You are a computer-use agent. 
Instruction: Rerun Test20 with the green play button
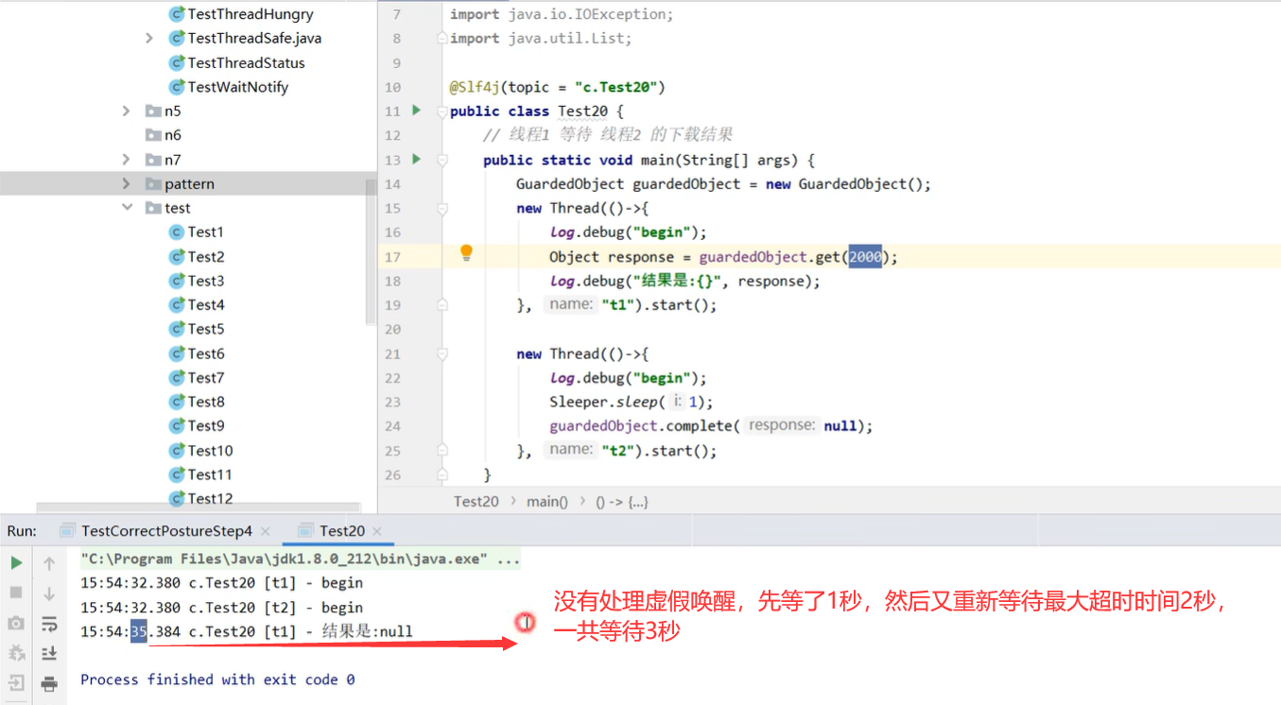pyautogui.click(x=16, y=563)
